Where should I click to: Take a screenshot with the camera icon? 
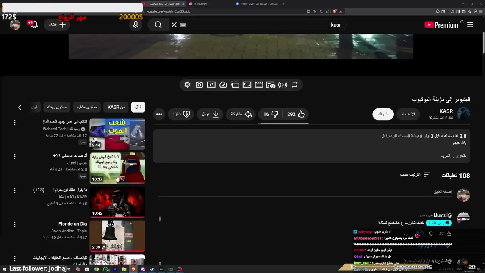(x=199, y=85)
